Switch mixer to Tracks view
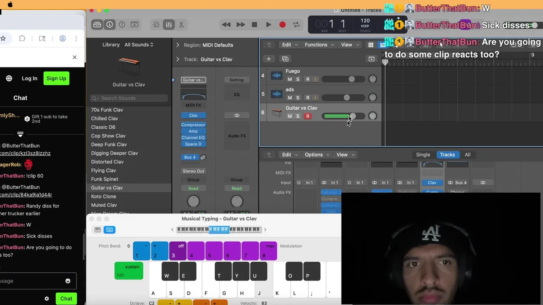The width and height of the screenshot is (543, 305). pos(447,155)
